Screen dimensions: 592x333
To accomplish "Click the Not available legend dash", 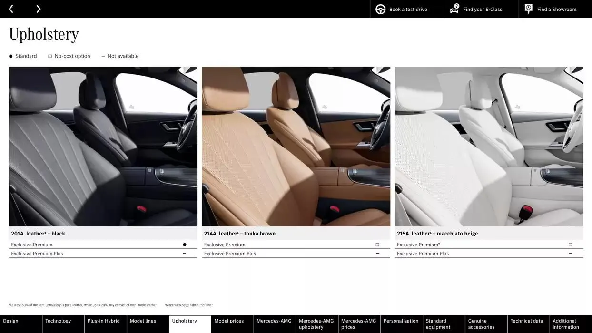I will pos(103,56).
